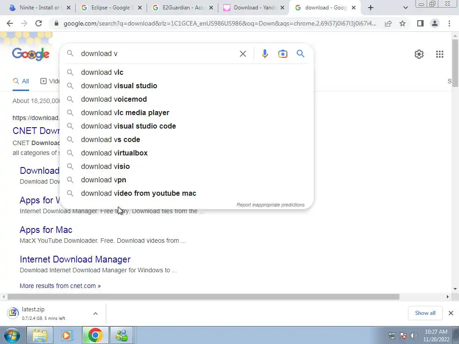Switch to the E2Guardian tab
The width and height of the screenshot is (459, 344).
tap(183, 8)
